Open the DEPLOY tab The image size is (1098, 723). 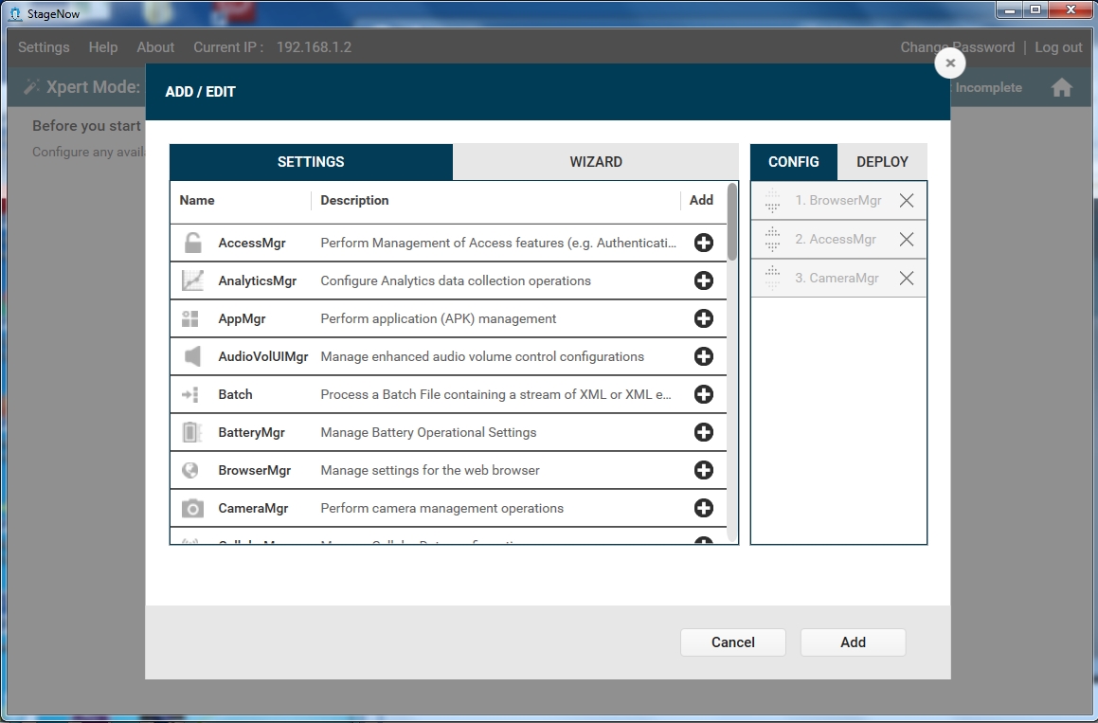[x=882, y=162]
